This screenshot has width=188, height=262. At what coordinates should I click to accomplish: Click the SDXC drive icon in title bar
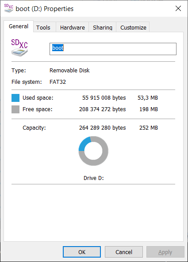point(9,8)
